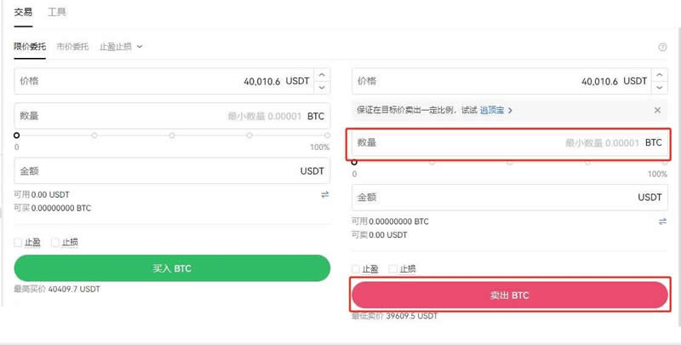Viewport: 681px width, 345px height.
Task: Decrease sell price with down stepper arrow
Action: (x=660, y=87)
